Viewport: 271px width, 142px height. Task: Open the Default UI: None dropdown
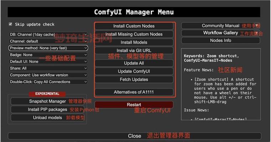coord(48,61)
